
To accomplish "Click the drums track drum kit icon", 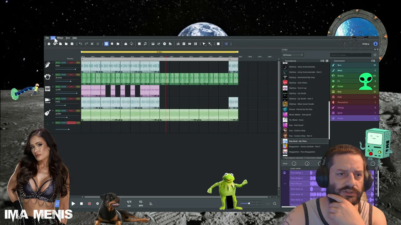I will (x=48, y=77).
